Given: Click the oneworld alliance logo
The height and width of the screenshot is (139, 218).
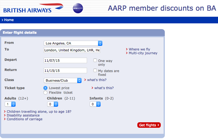Looking at the screenshot, I should [x=78, y=8].
